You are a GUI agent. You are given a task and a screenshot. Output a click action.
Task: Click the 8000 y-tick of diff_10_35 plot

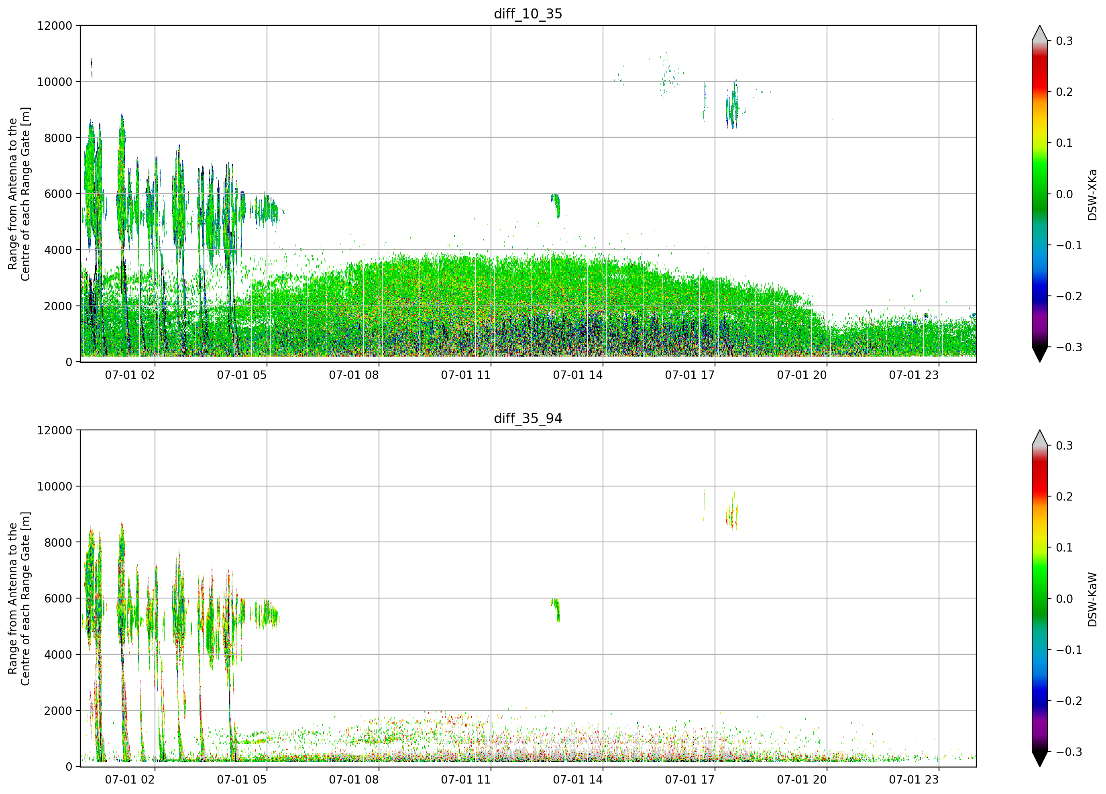58,138
